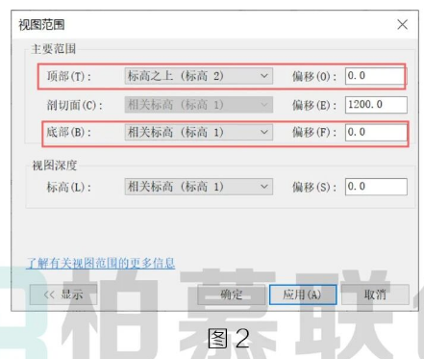Click the 底部 偏移(F) input field
This screenshot has width=424, height=359.
376,132
